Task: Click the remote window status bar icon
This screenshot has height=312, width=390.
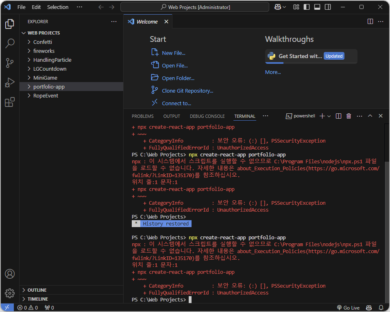Action: [7, 308]
